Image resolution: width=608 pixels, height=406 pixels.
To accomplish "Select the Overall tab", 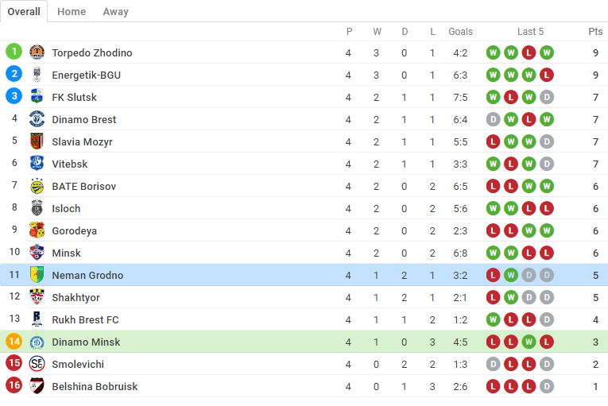I will [24, 12].
